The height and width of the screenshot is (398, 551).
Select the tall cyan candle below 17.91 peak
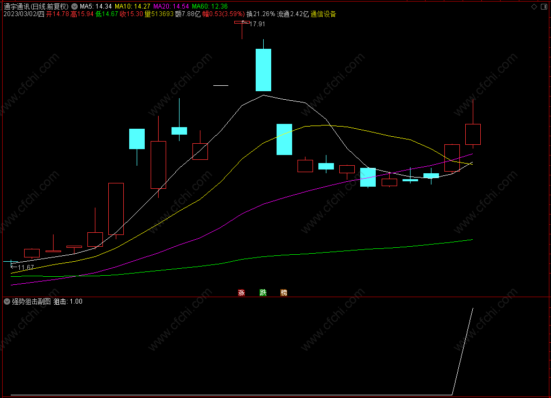[263, 70]
